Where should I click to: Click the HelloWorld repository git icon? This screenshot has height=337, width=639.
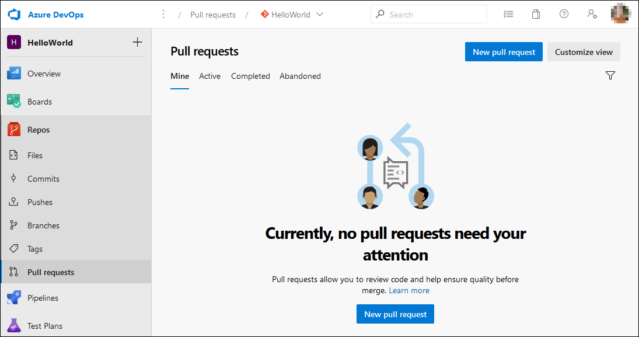tap(264, 14)
